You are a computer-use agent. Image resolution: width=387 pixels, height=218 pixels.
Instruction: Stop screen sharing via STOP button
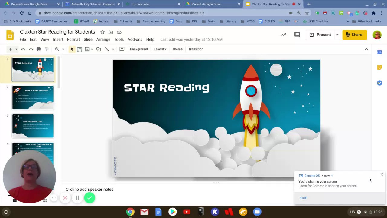point(303,198)
